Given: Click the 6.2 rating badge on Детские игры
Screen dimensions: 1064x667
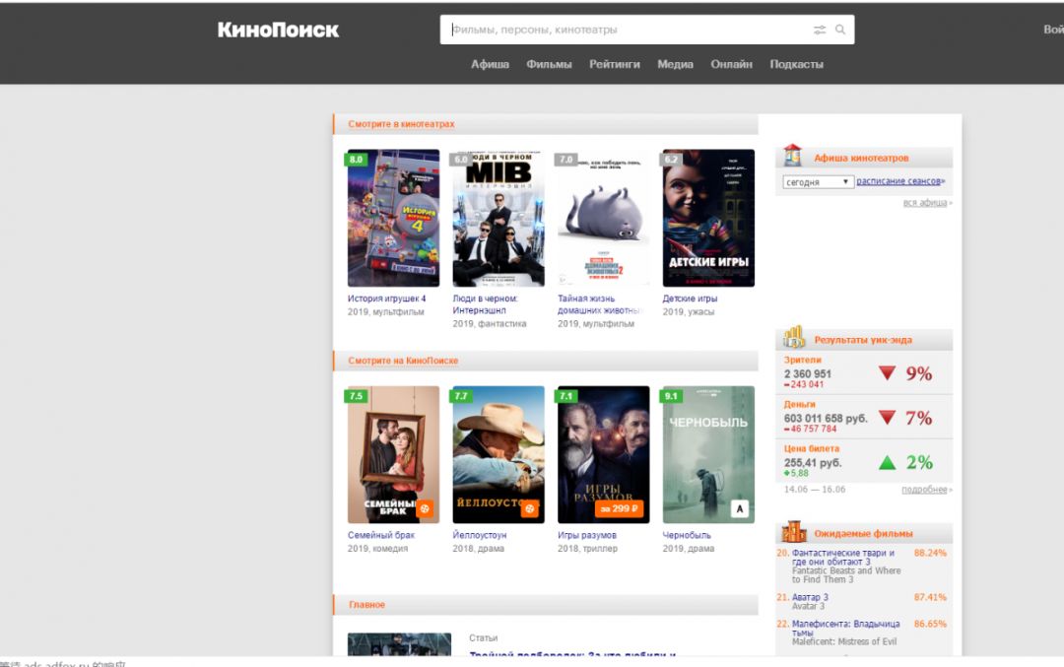Looking at the screenshot, I should pos(671,160).
